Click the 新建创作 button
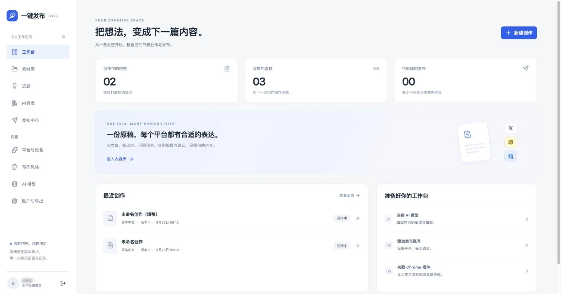This screenshot has width=561, height=294. pos(519,33)
